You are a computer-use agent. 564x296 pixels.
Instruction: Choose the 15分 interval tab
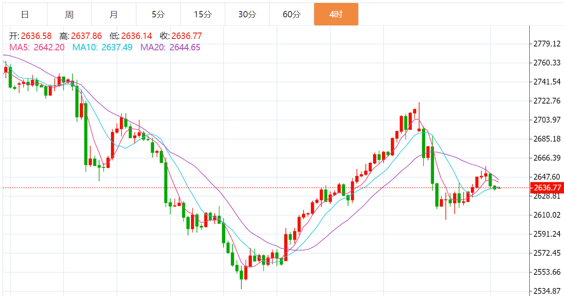pyautogui.click(x=203, y=14)
